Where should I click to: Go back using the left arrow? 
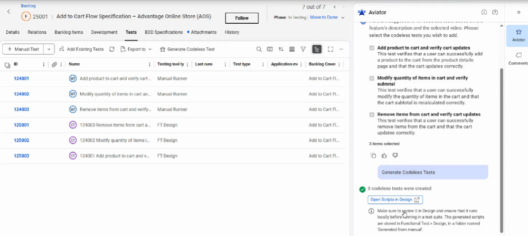pyautogui.click(x=9, y=12)
